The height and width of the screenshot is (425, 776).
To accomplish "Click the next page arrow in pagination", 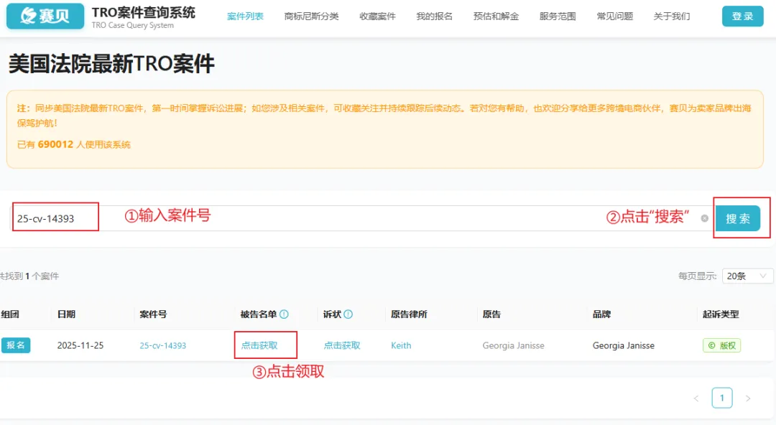I will tap(748, 397).
